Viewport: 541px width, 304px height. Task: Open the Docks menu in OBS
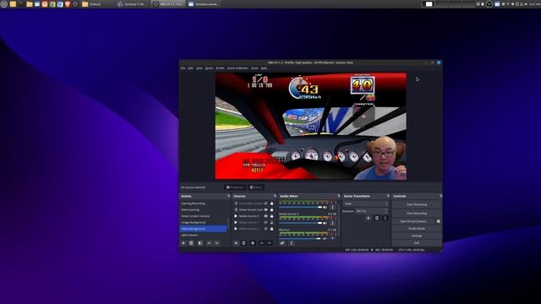click(209, 68)
